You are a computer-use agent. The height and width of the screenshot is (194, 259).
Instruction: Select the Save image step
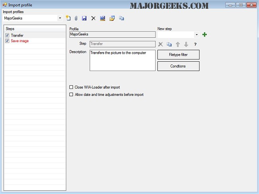click(x=20, y=41)
